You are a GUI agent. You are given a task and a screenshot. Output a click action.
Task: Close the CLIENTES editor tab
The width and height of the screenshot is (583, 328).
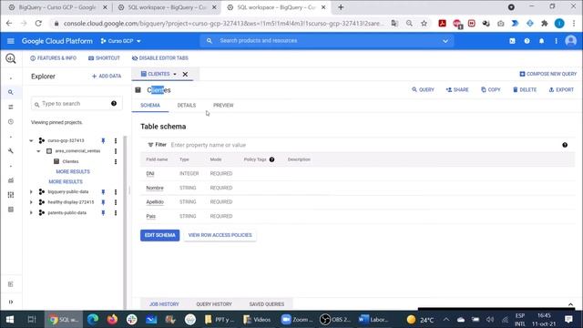[x=185, y=74]
